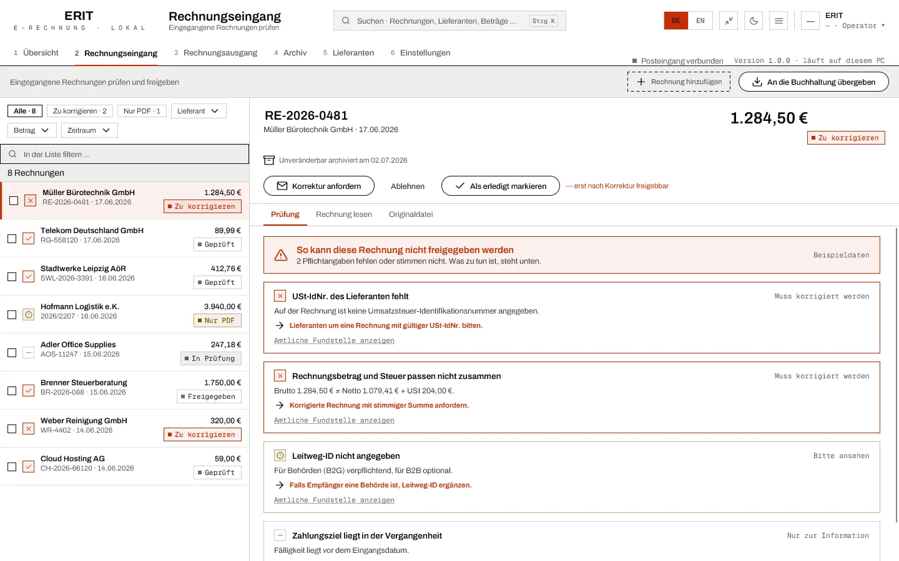Click the X icon beside USt-IdNr. des Lieferanten fehlt

[280, 296]
